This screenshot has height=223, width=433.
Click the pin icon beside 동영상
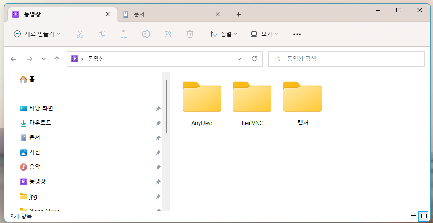(x=158, y=182)
